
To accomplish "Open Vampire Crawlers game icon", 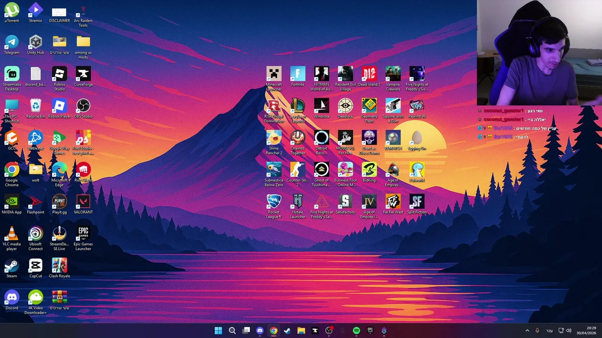I will tap(393, 79).
